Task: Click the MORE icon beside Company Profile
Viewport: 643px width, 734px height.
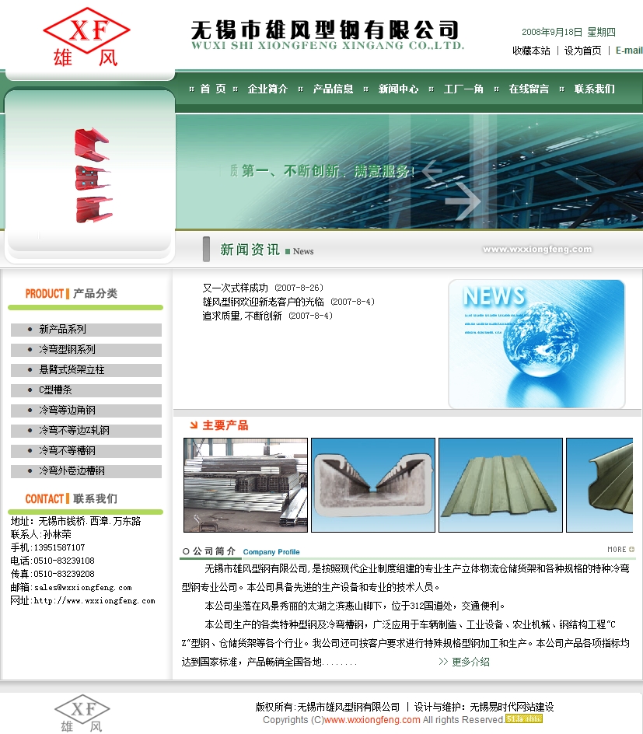Action: pyautogui.click(x=620, y=550)
